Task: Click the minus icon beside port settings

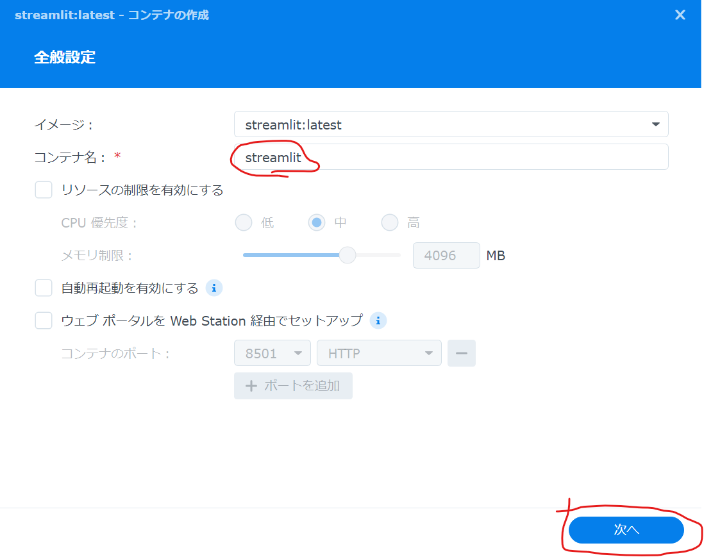Action: (462, 353)
